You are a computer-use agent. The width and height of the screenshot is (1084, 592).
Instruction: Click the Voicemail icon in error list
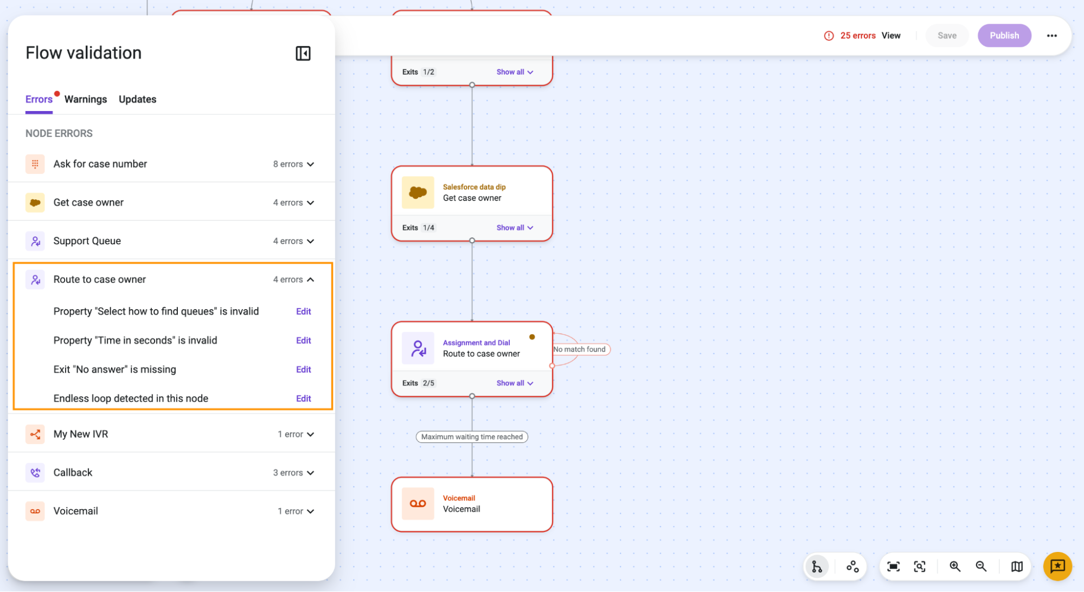35,511
